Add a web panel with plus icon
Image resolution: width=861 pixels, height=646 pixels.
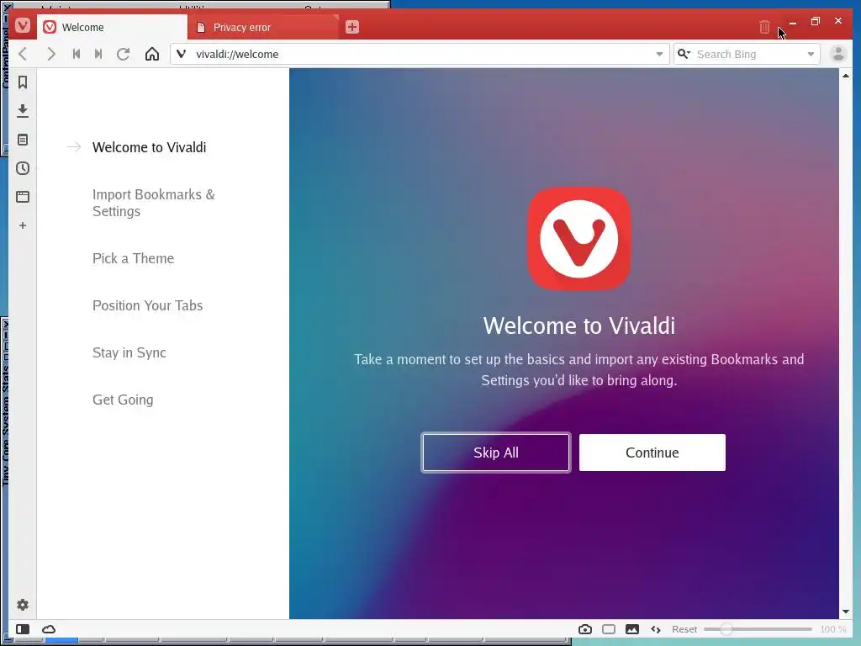(23, 225)
